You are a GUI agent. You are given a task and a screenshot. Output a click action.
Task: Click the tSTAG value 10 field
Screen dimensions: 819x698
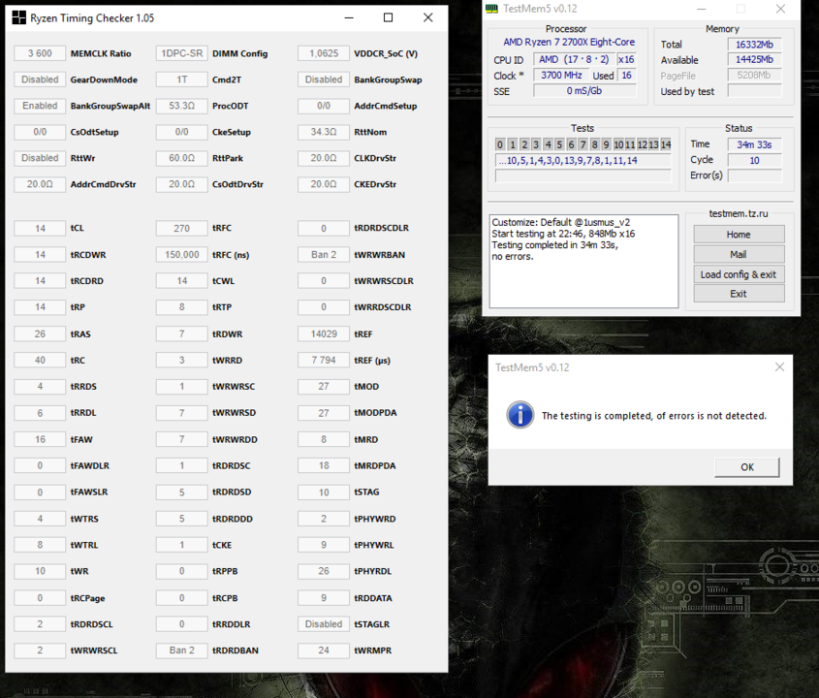click(324, 492)
